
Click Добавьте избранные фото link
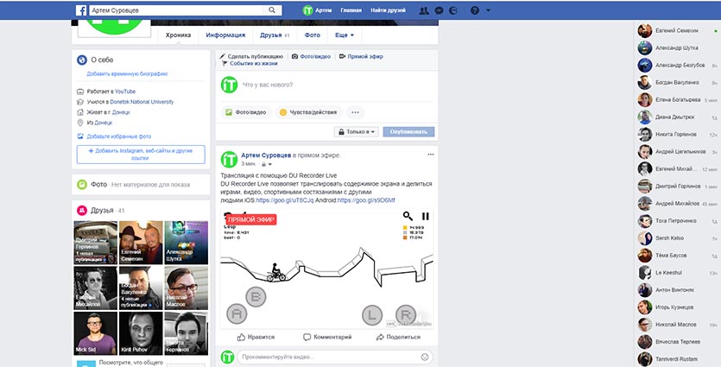[118, 136]
